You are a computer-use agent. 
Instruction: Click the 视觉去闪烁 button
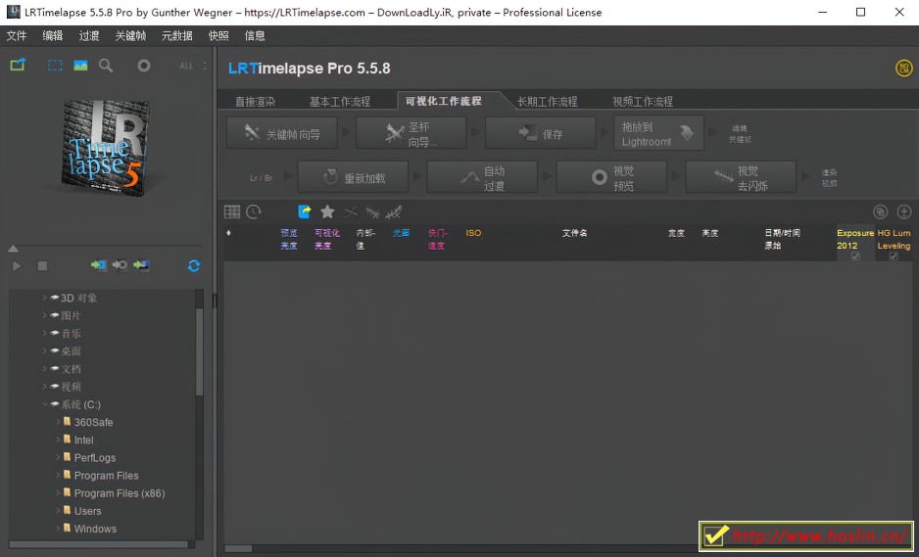tap(741, 177)
